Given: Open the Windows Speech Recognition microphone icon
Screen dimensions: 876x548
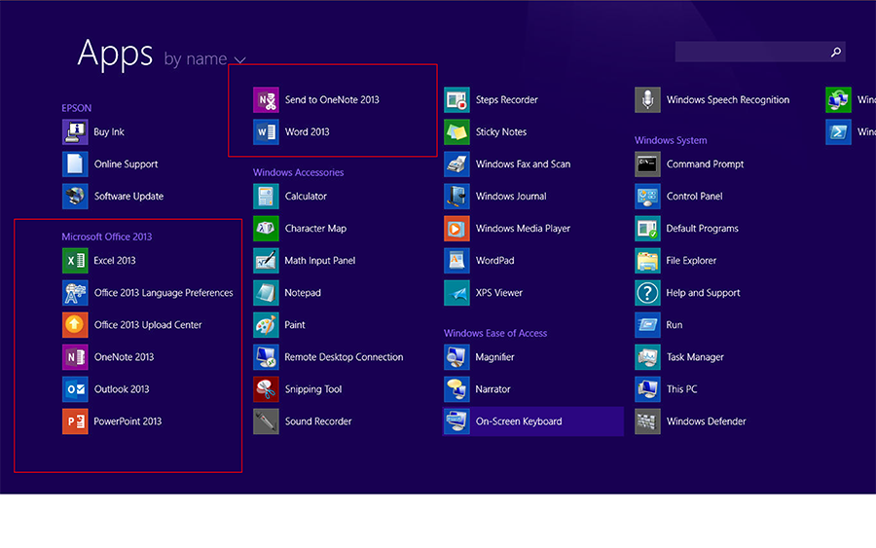Looking at the screenshot, I should 647,100.
